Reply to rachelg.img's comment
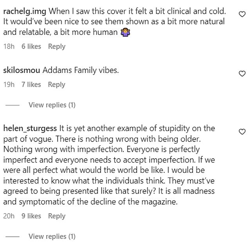 click(57, 46)
